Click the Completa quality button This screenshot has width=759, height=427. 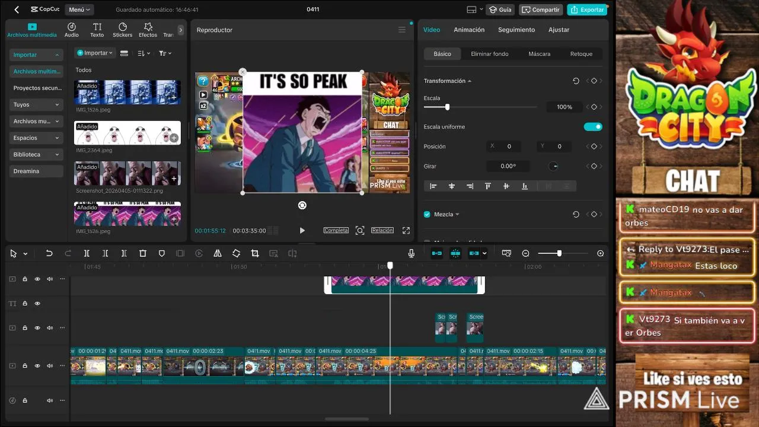click(336, 230)
